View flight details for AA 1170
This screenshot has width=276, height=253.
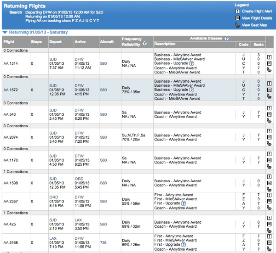click(269, 160)
